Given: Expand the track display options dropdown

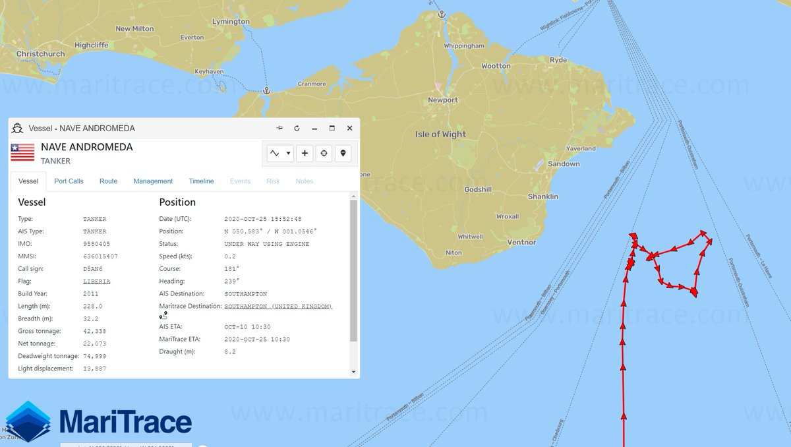Looking at the screenshot, I should click(x=287, y=153).
